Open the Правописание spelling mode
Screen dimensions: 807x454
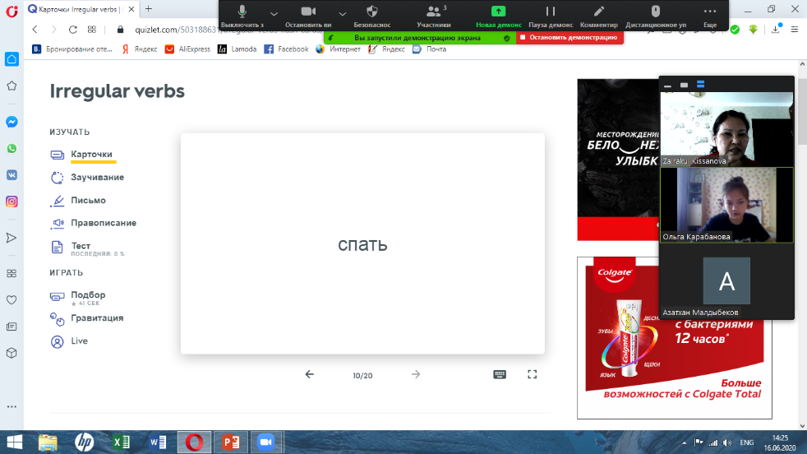coord(103,223)
